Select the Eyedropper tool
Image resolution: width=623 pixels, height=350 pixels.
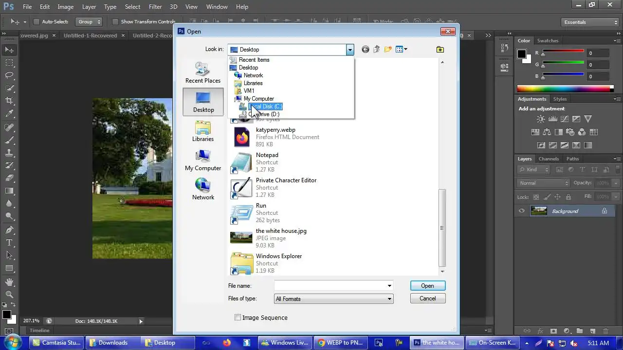9,114
